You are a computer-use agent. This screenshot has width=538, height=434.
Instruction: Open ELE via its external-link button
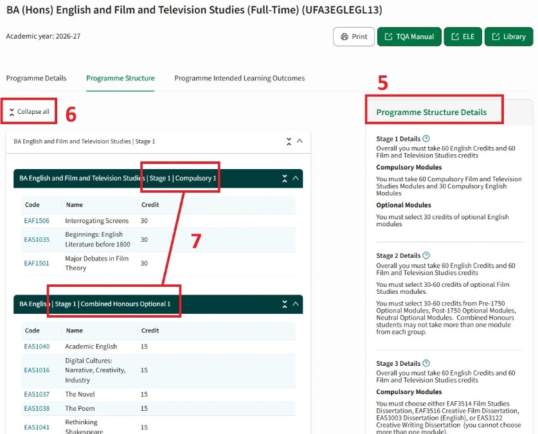[x=463, y=37]
